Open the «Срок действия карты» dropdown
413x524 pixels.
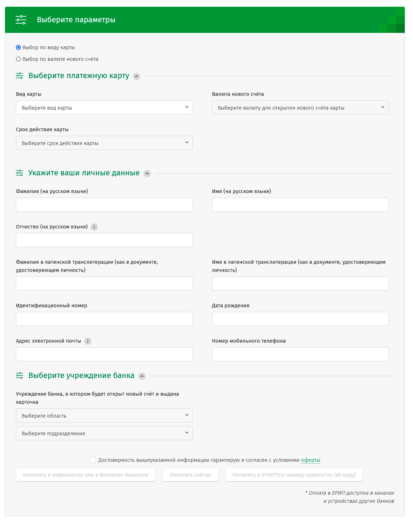point(104,142)
